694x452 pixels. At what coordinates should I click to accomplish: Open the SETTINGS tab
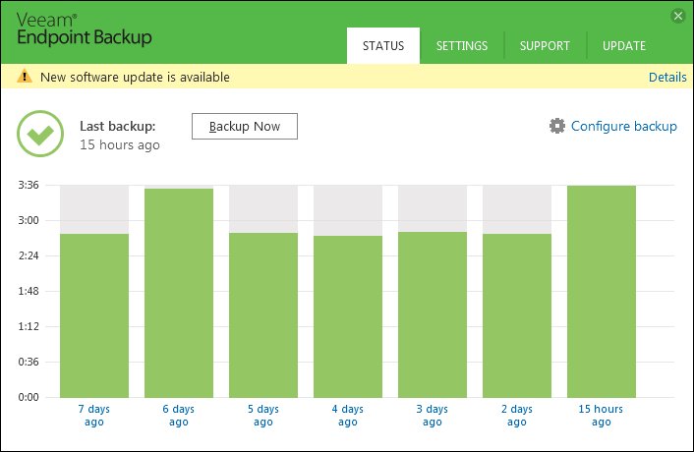[x=462, y=45]
